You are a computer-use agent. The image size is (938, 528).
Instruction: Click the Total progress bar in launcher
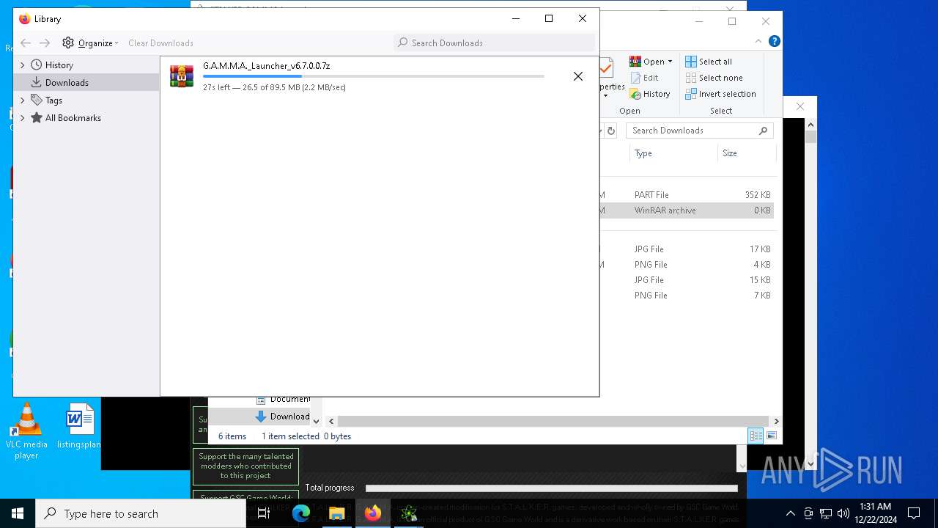551,488
